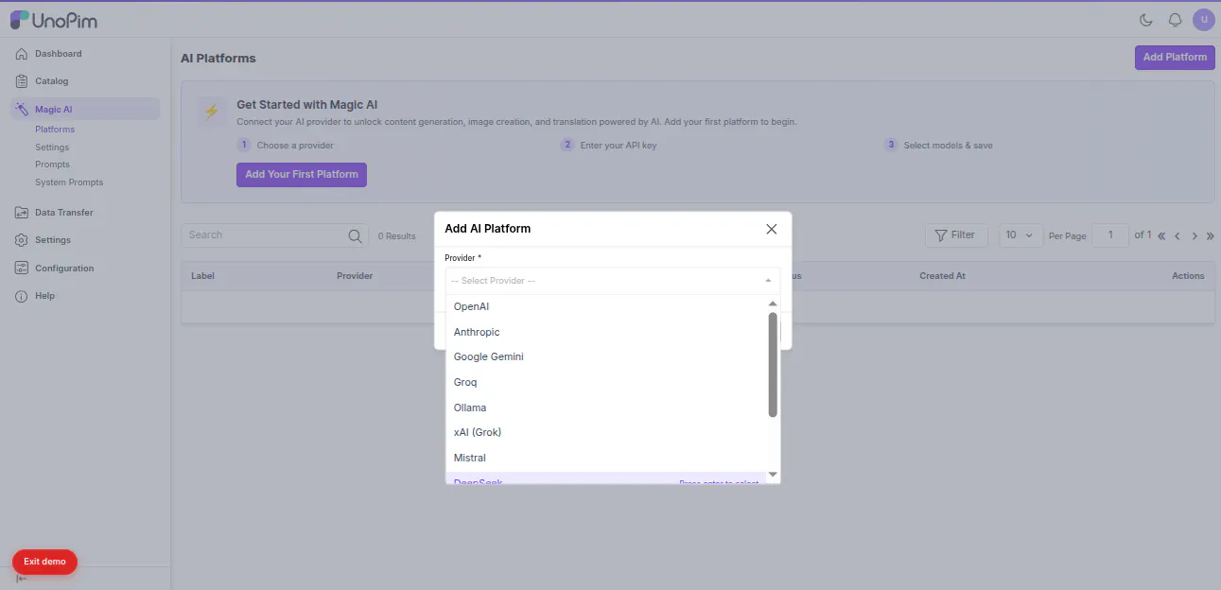Close the Add AI Platform dialog

tap(772, 229)
